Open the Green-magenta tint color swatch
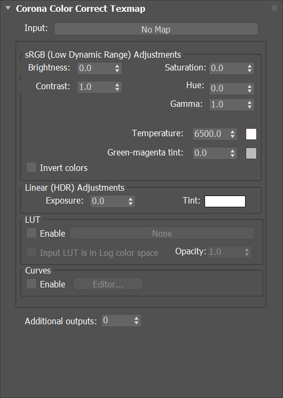The width and height of the screenshot is (283, 398). (x=251, y=153)
